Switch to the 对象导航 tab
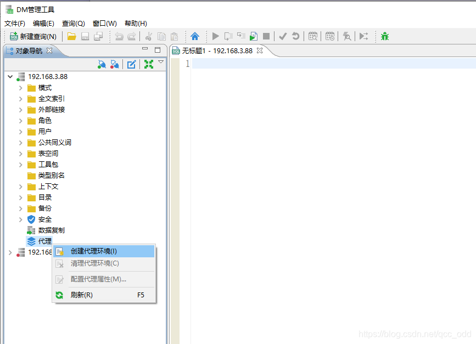The height and width of the screenshot is (344, 476). coord(29,50)
